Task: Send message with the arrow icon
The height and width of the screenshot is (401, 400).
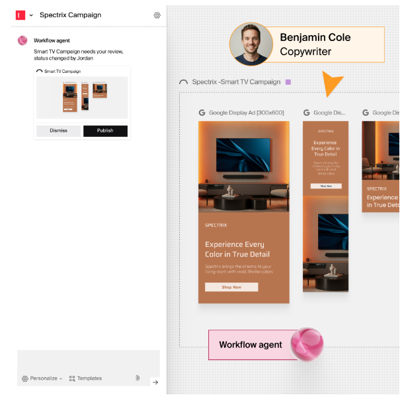Action: [x=155, y=382]
